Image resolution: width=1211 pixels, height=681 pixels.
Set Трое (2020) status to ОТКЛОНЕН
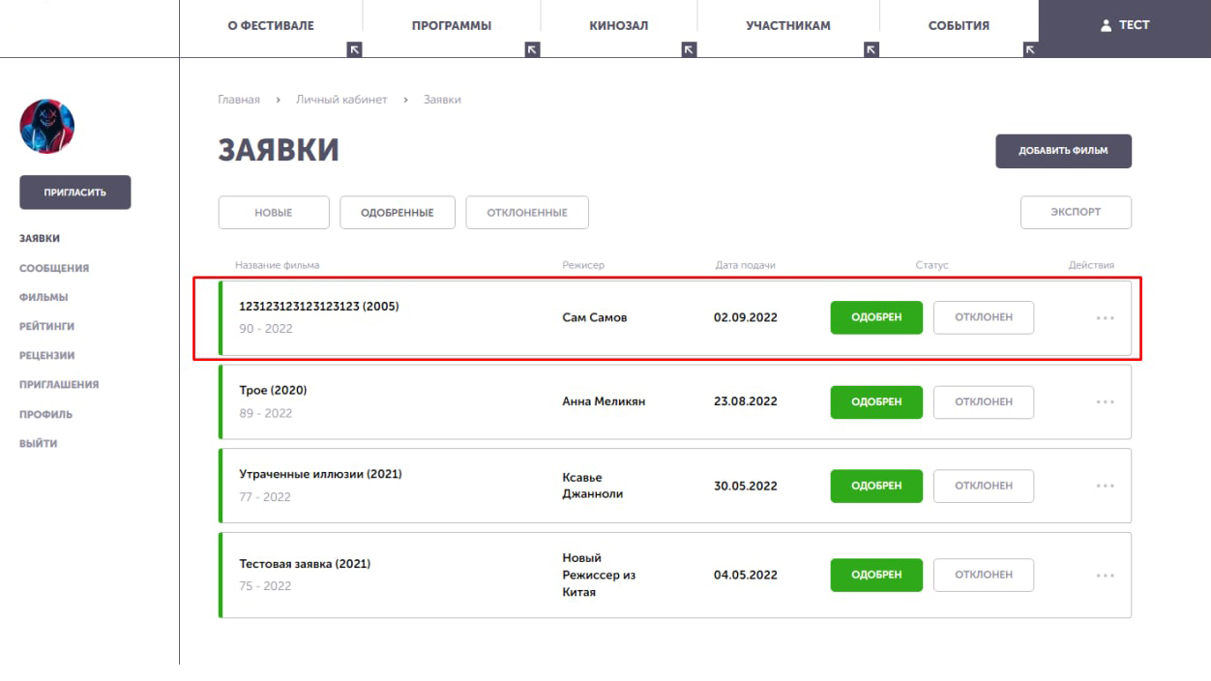pyautogui.click(x=984, y=402)
